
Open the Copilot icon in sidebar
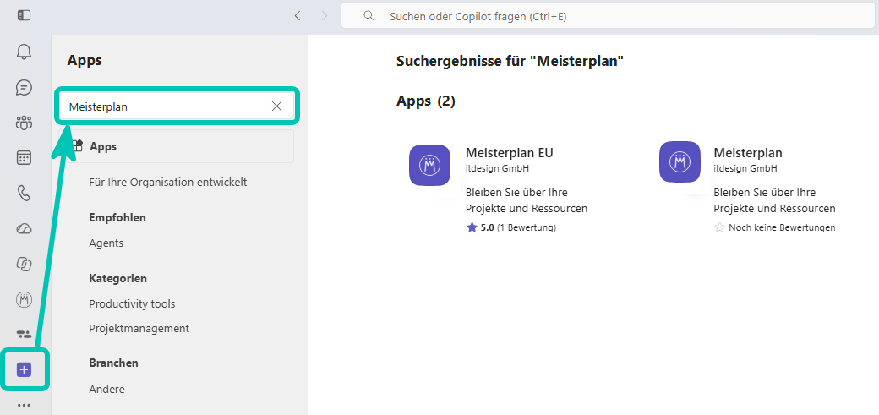(25, 264)
